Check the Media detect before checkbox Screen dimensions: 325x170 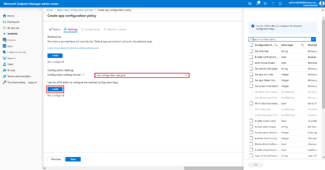251,144
